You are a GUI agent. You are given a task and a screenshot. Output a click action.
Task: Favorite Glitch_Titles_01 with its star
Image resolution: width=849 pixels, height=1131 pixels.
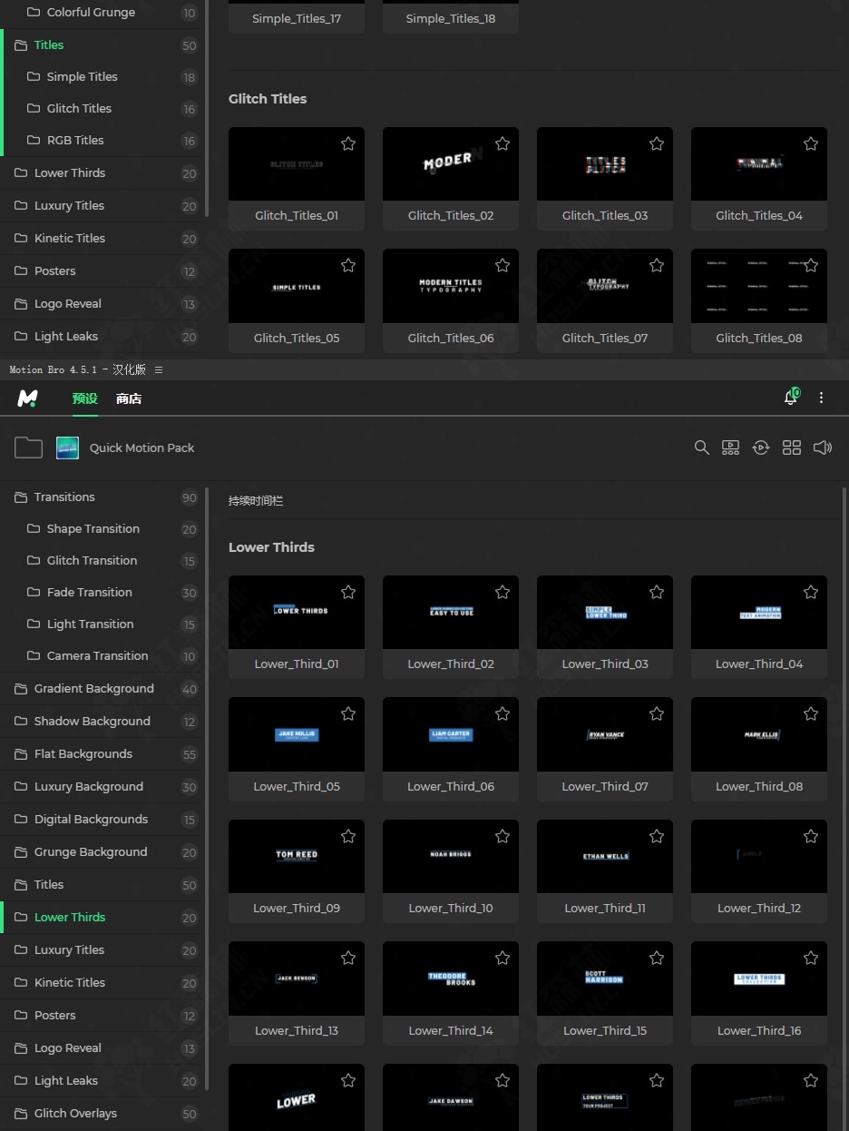tap(348, 143)
